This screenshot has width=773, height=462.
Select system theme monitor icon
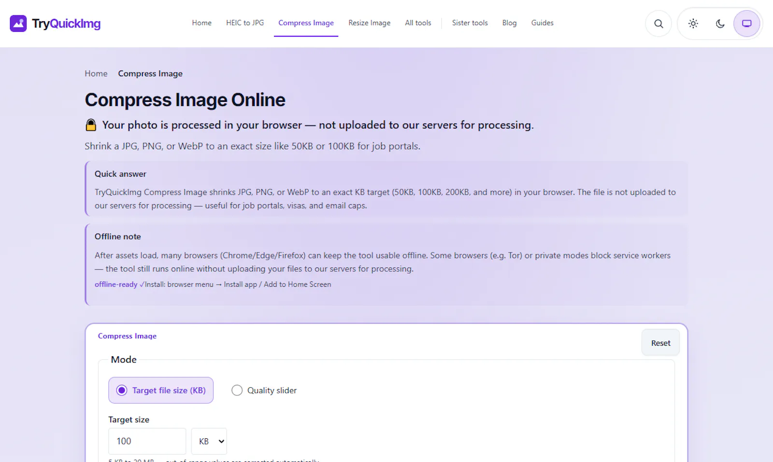[x=747, y=24]
